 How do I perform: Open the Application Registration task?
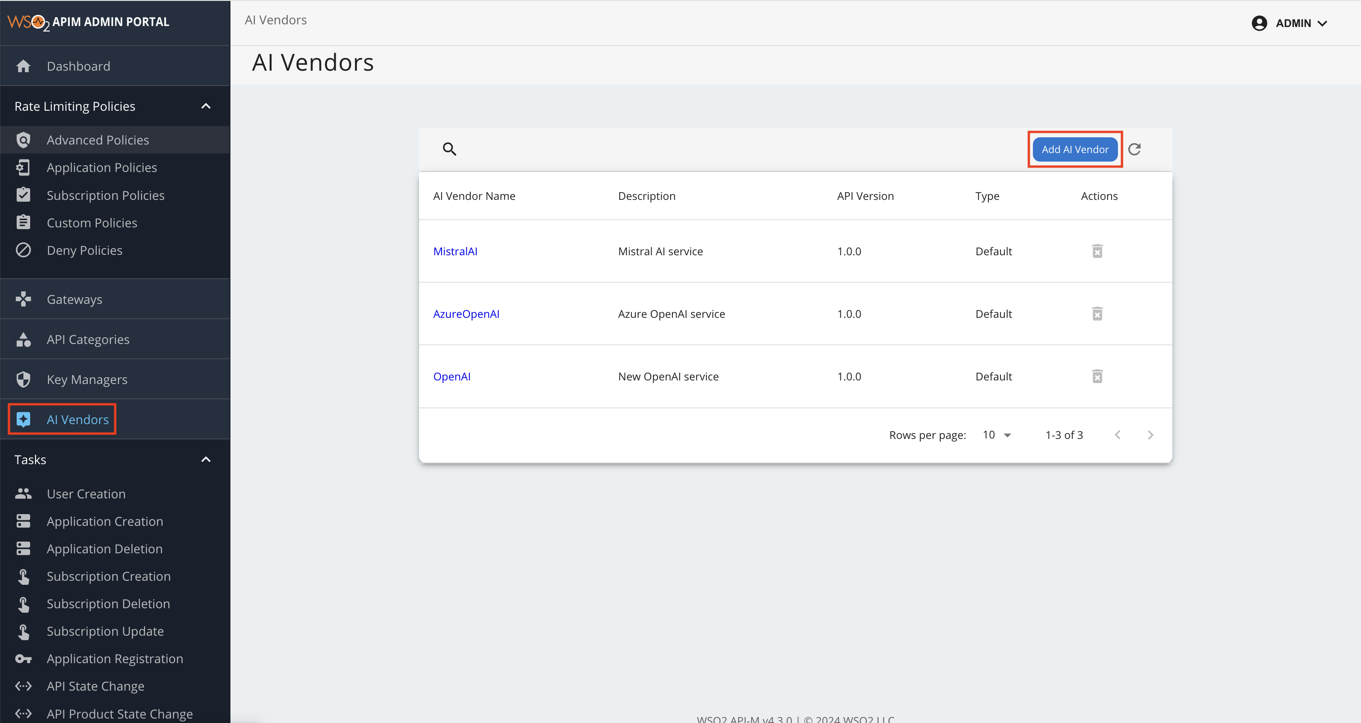[x=115, y=659]
